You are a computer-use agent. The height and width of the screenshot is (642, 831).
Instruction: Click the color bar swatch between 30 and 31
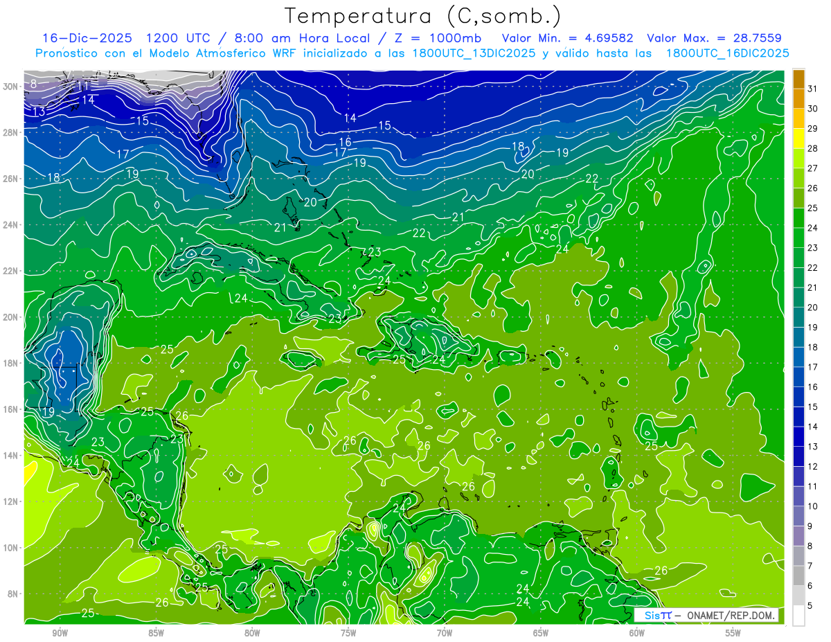click(x=798, y=99)
